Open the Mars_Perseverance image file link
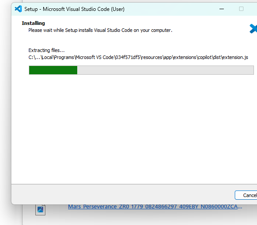The image size is (257, 225). (x=155, y=207)
